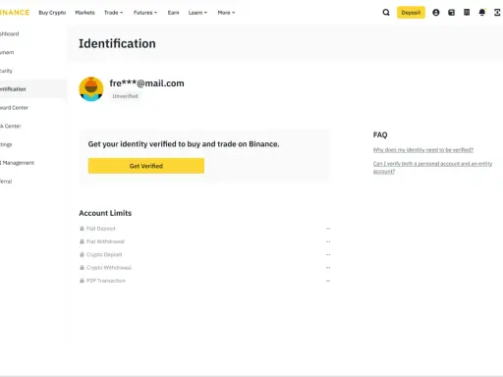
Task: Click the Identification page heading
Action: tap(117, 43)
